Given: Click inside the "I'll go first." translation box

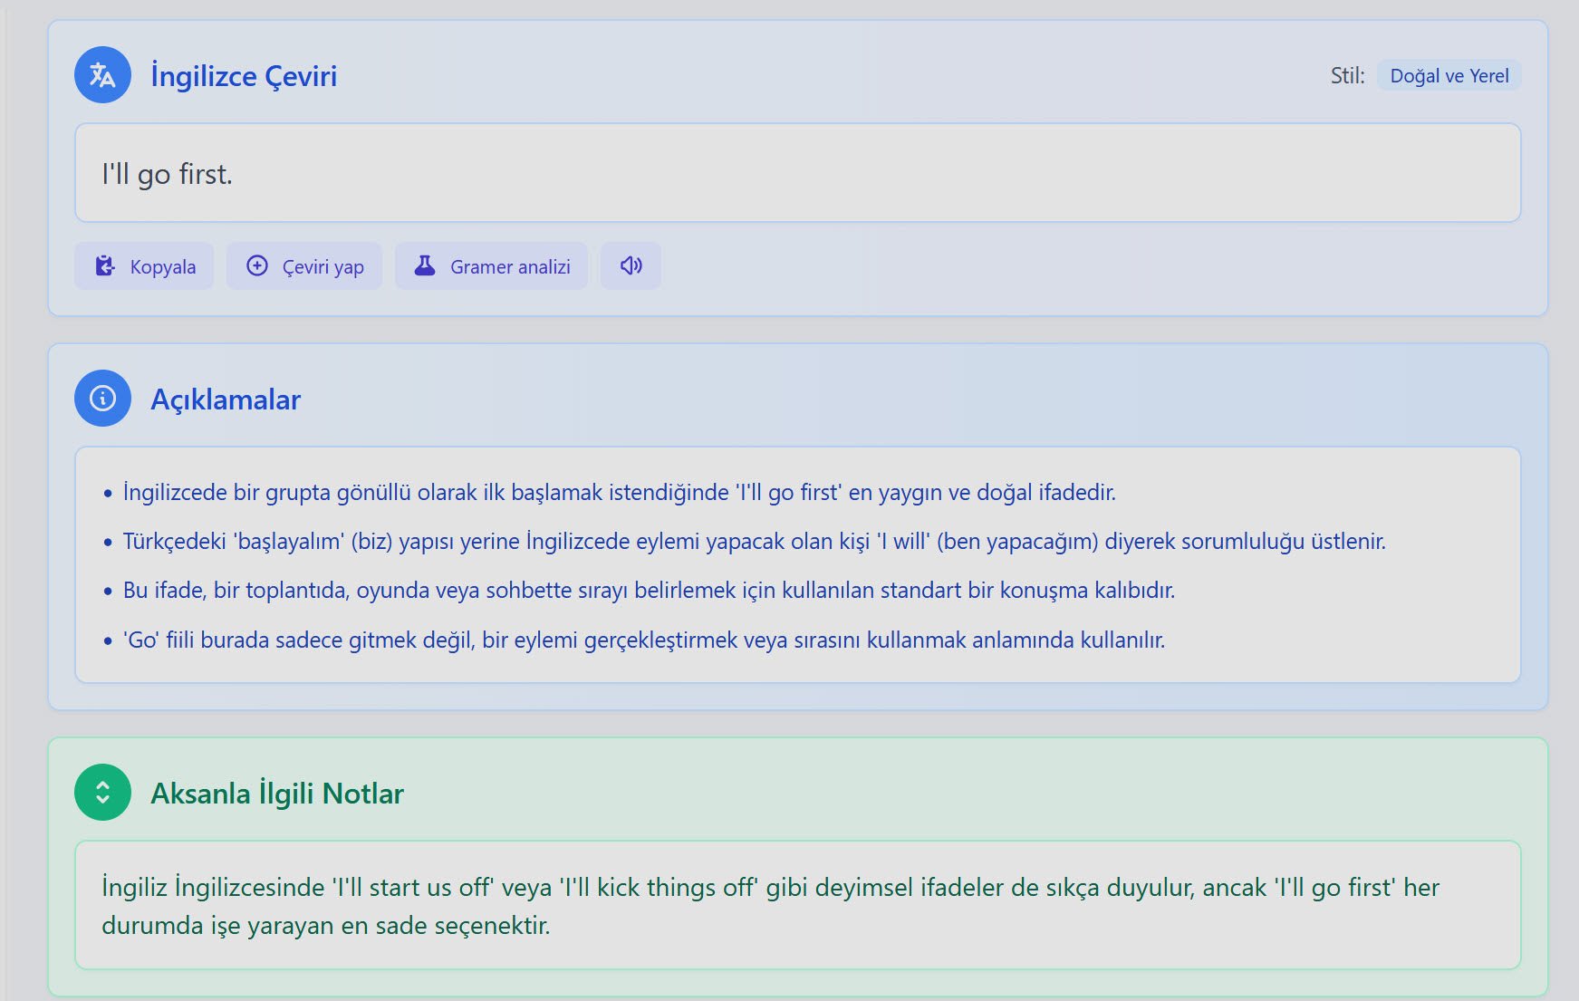Looking at the screenshot, I should click(797, 173).
